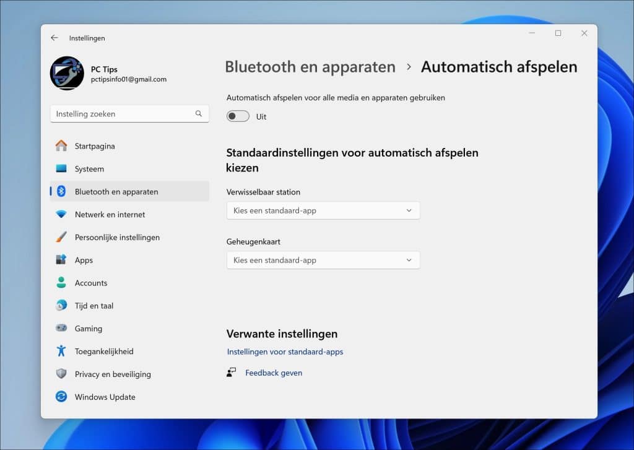Click the Tijd en taal globe icon
This screenshot has height=450, width=634.
click(x=61, y=305)
